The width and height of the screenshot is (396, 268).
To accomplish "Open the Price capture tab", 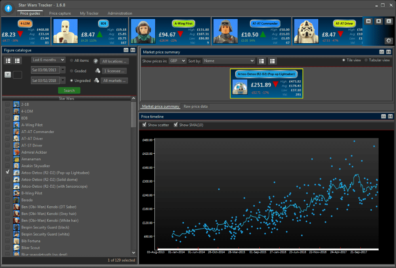I will click(x=60, y=13).
